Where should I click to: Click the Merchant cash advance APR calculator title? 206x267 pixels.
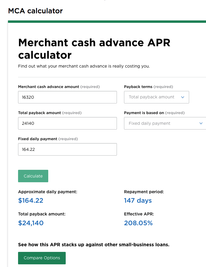tap(94, 49)
